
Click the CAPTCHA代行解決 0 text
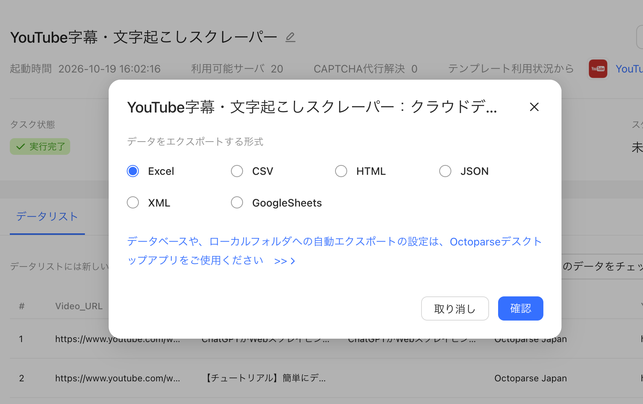[366, 69]
